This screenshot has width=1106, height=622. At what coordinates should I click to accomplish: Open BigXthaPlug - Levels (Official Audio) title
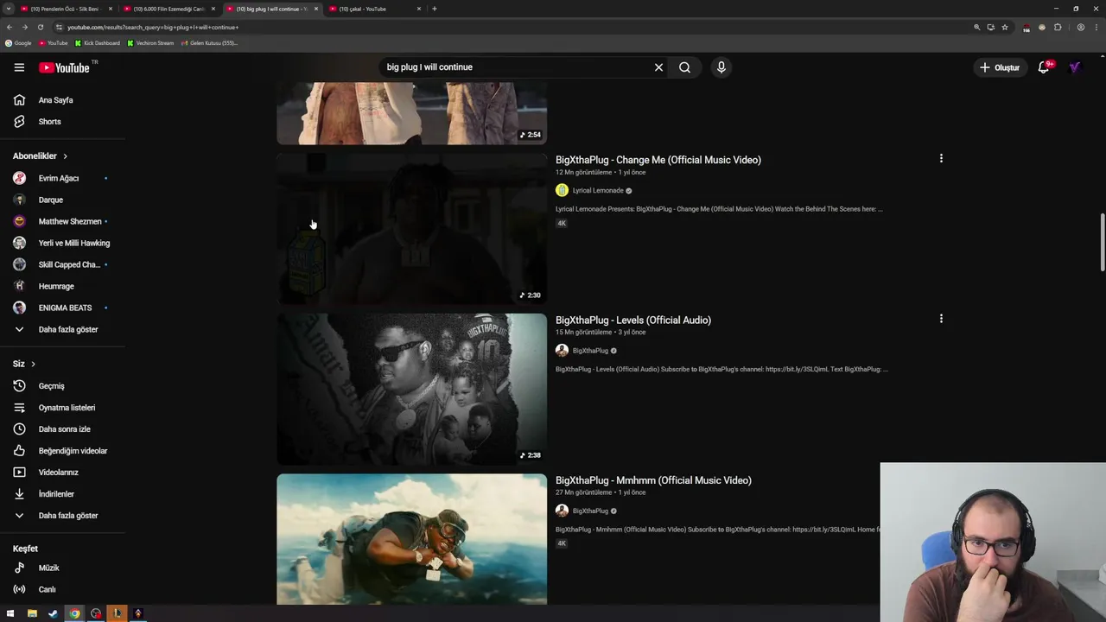click(633, 320)
